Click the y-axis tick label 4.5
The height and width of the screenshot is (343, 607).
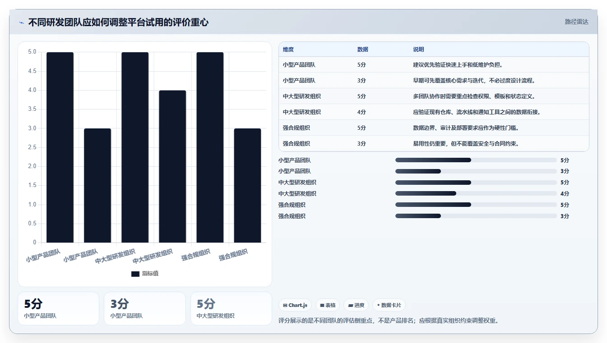(32, 71)
